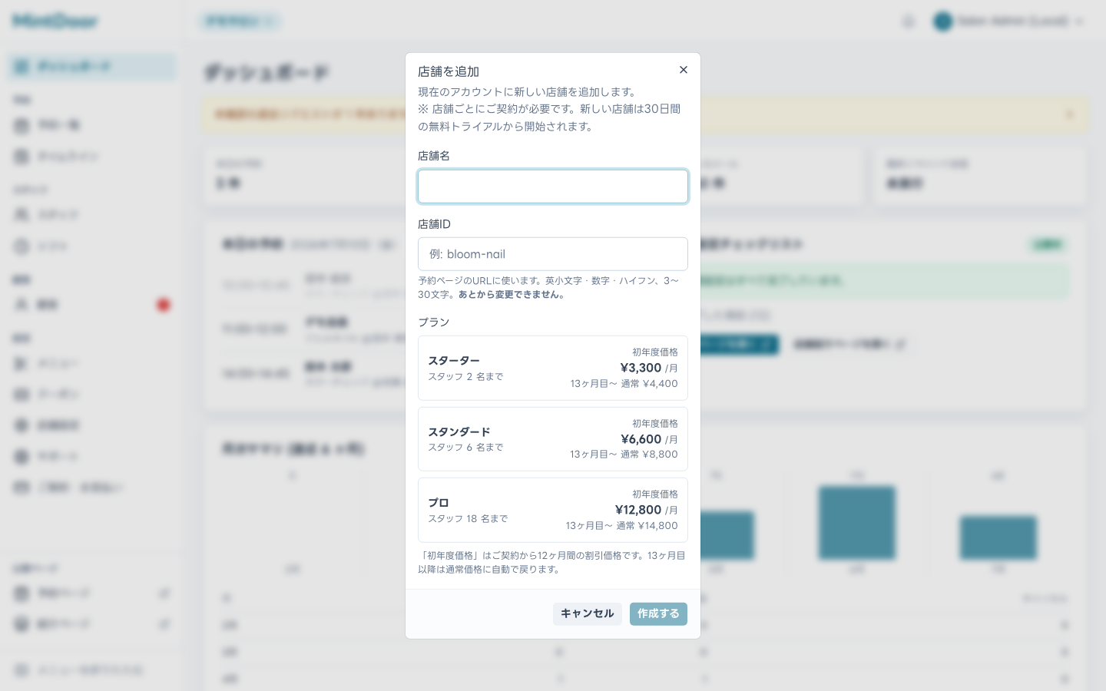Click the 13ヶ月目〜 通常 ¥8,800 text
The image size is (1106, 691).
click(624, 455)
